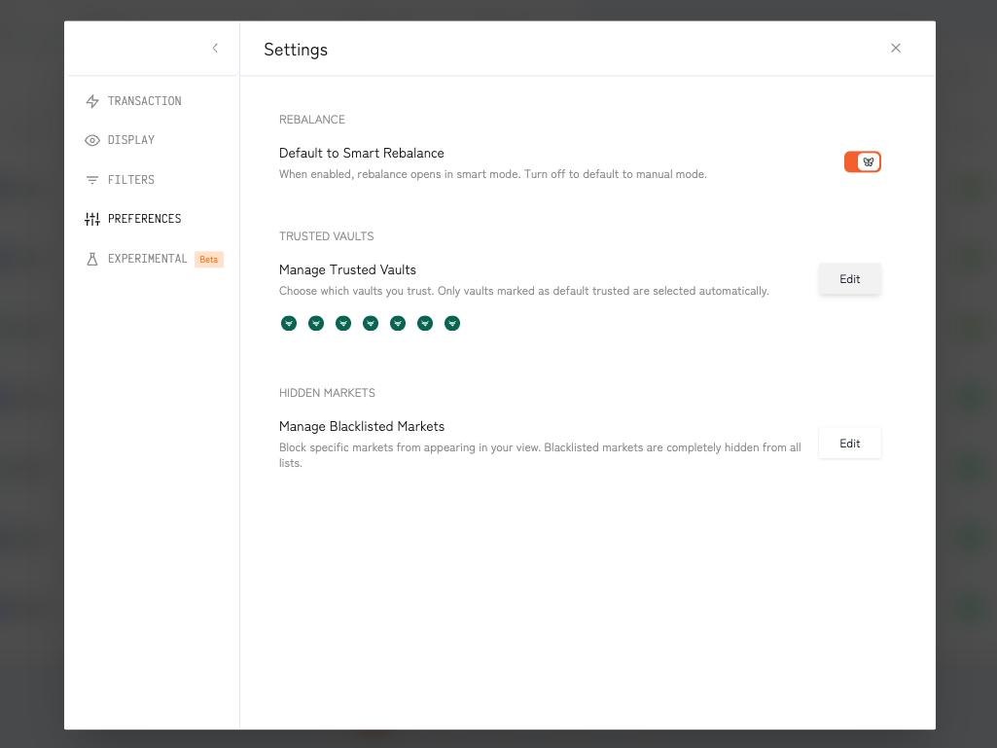
Task: Click the Beta badge beside Experimental
Action: 208,260
